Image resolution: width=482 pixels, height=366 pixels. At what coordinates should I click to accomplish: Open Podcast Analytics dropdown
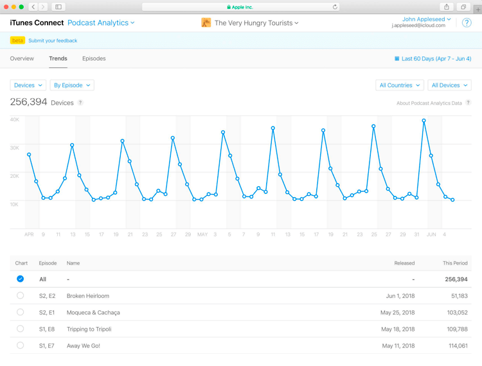(x=101, y=22)
